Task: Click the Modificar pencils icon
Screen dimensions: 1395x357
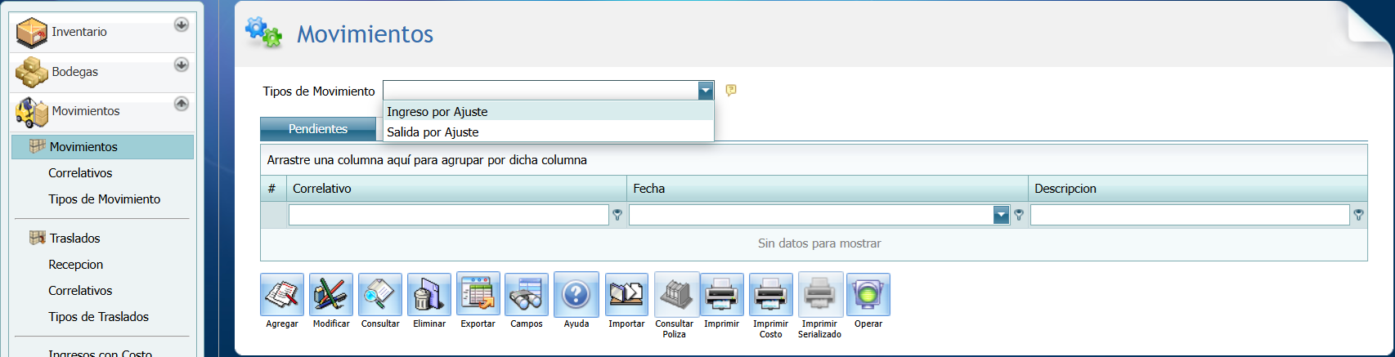Action: [x=331, y=295]
